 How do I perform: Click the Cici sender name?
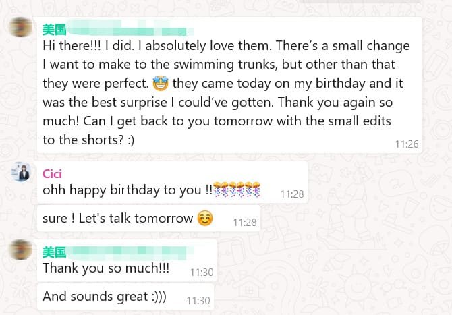coord(52,173)
